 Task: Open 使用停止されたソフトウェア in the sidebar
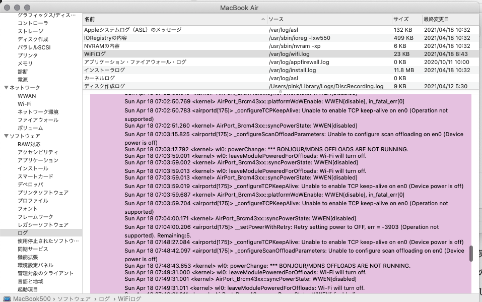pos(48,240)
